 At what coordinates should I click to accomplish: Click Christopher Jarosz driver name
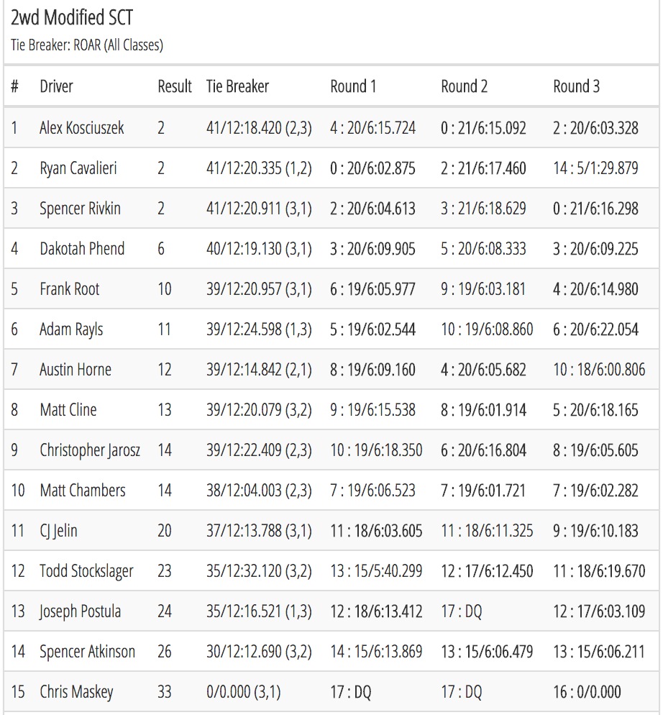coord(90,450)
